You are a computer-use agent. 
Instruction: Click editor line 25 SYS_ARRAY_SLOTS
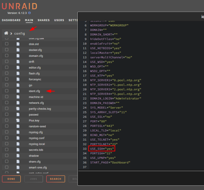click(108, 112)
